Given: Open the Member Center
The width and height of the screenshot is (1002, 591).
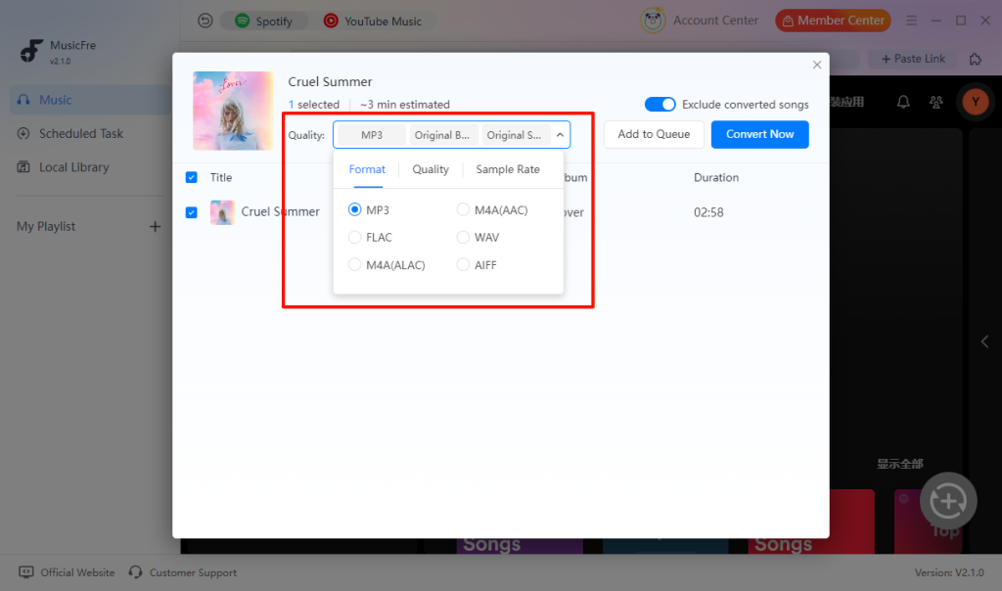Looking at the screenshot, I should [834, 21].
